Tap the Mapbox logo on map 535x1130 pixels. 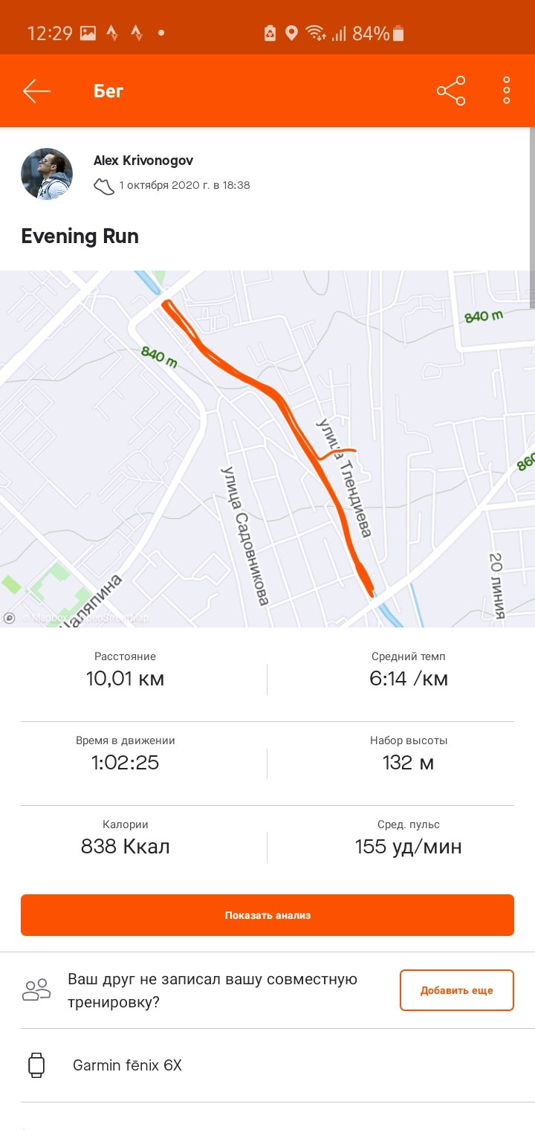10,617
